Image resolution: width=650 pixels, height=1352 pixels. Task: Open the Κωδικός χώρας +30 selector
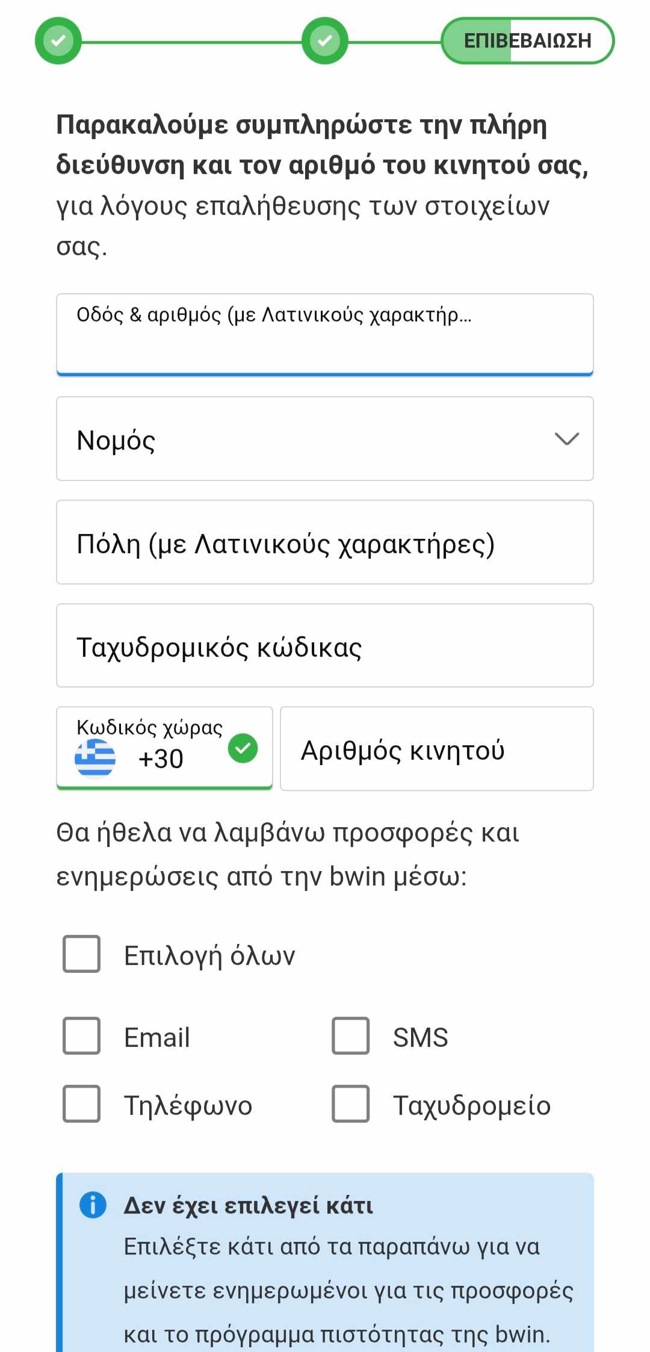[164, 748]
